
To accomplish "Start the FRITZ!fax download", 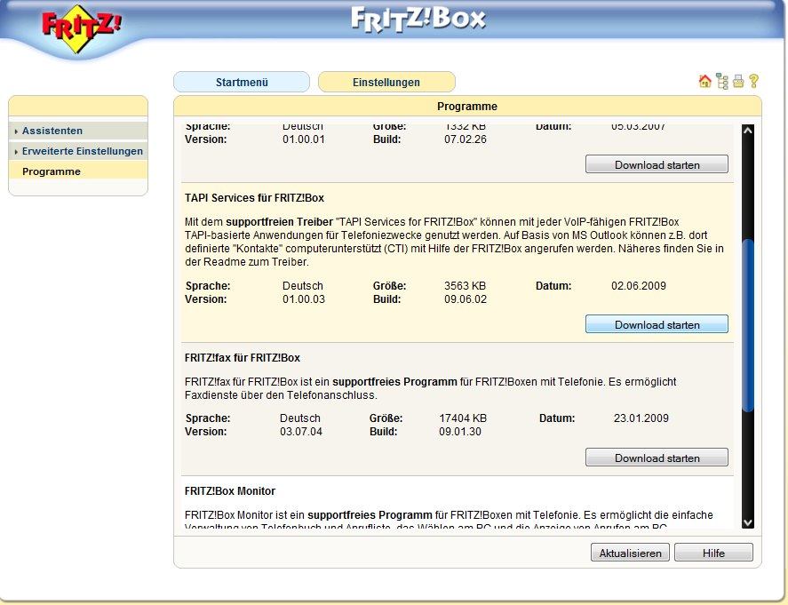I will [x=657, y=458].
